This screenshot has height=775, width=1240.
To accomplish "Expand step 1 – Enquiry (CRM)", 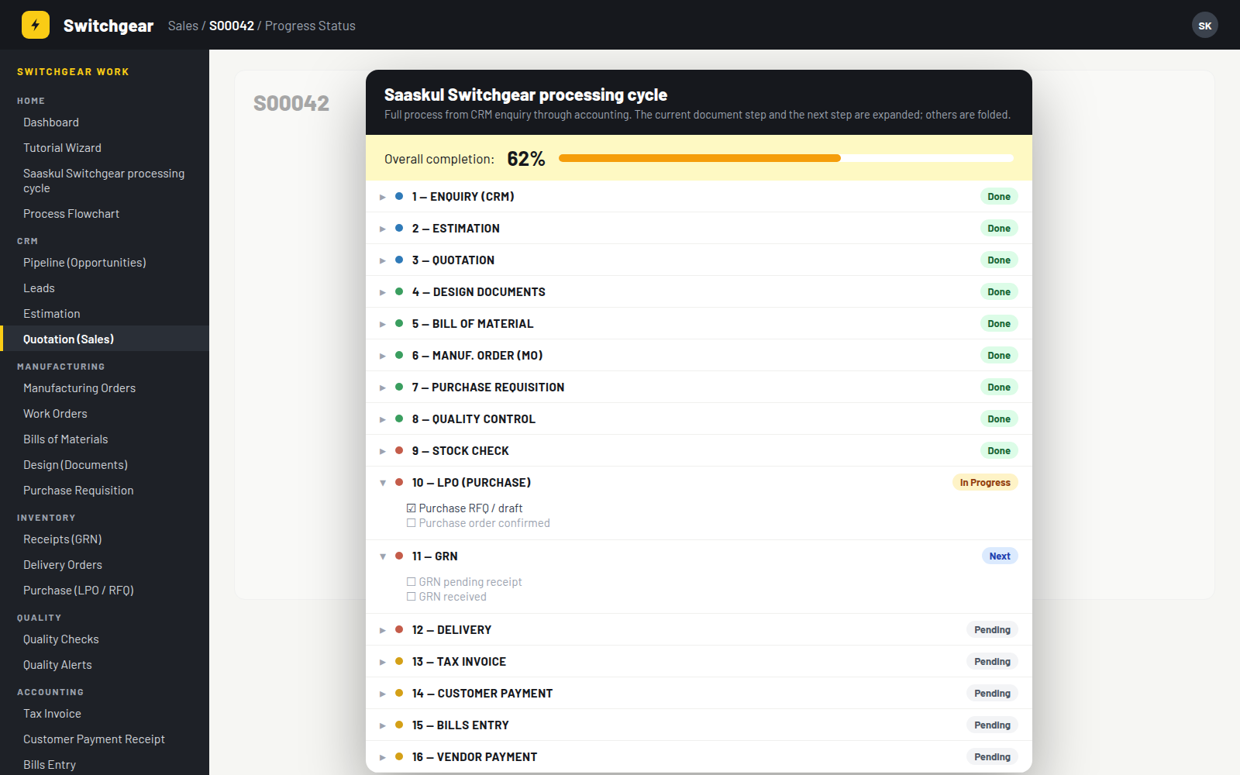I will coord(698,197).
